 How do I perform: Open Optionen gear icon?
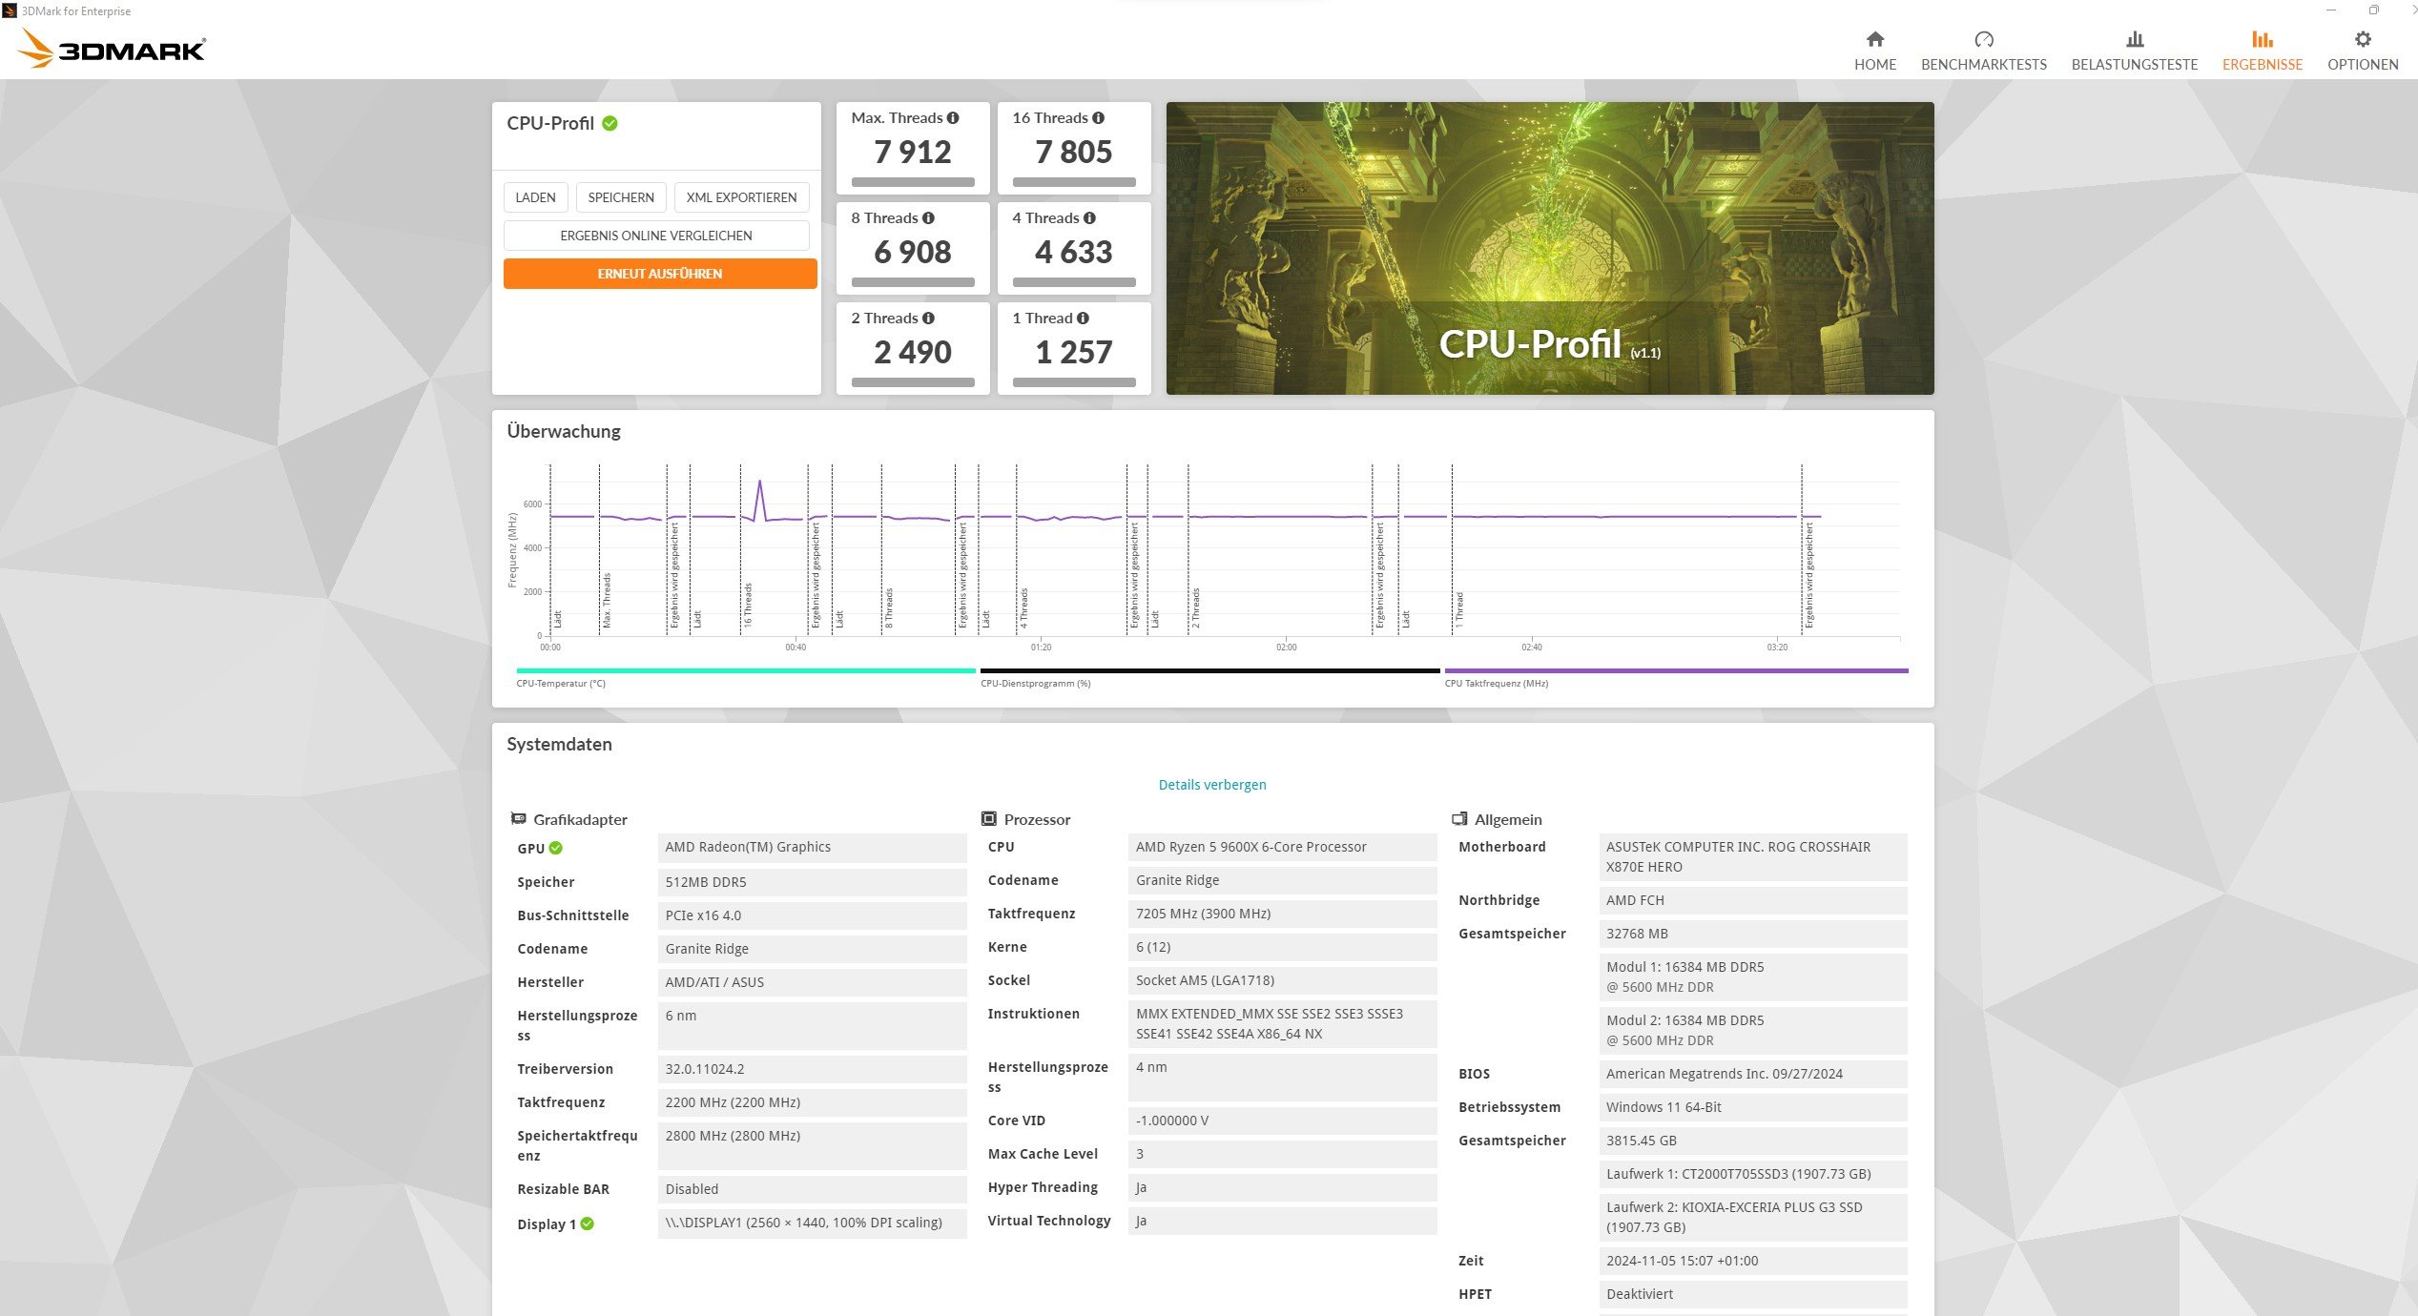click(x=2362, y=39)
